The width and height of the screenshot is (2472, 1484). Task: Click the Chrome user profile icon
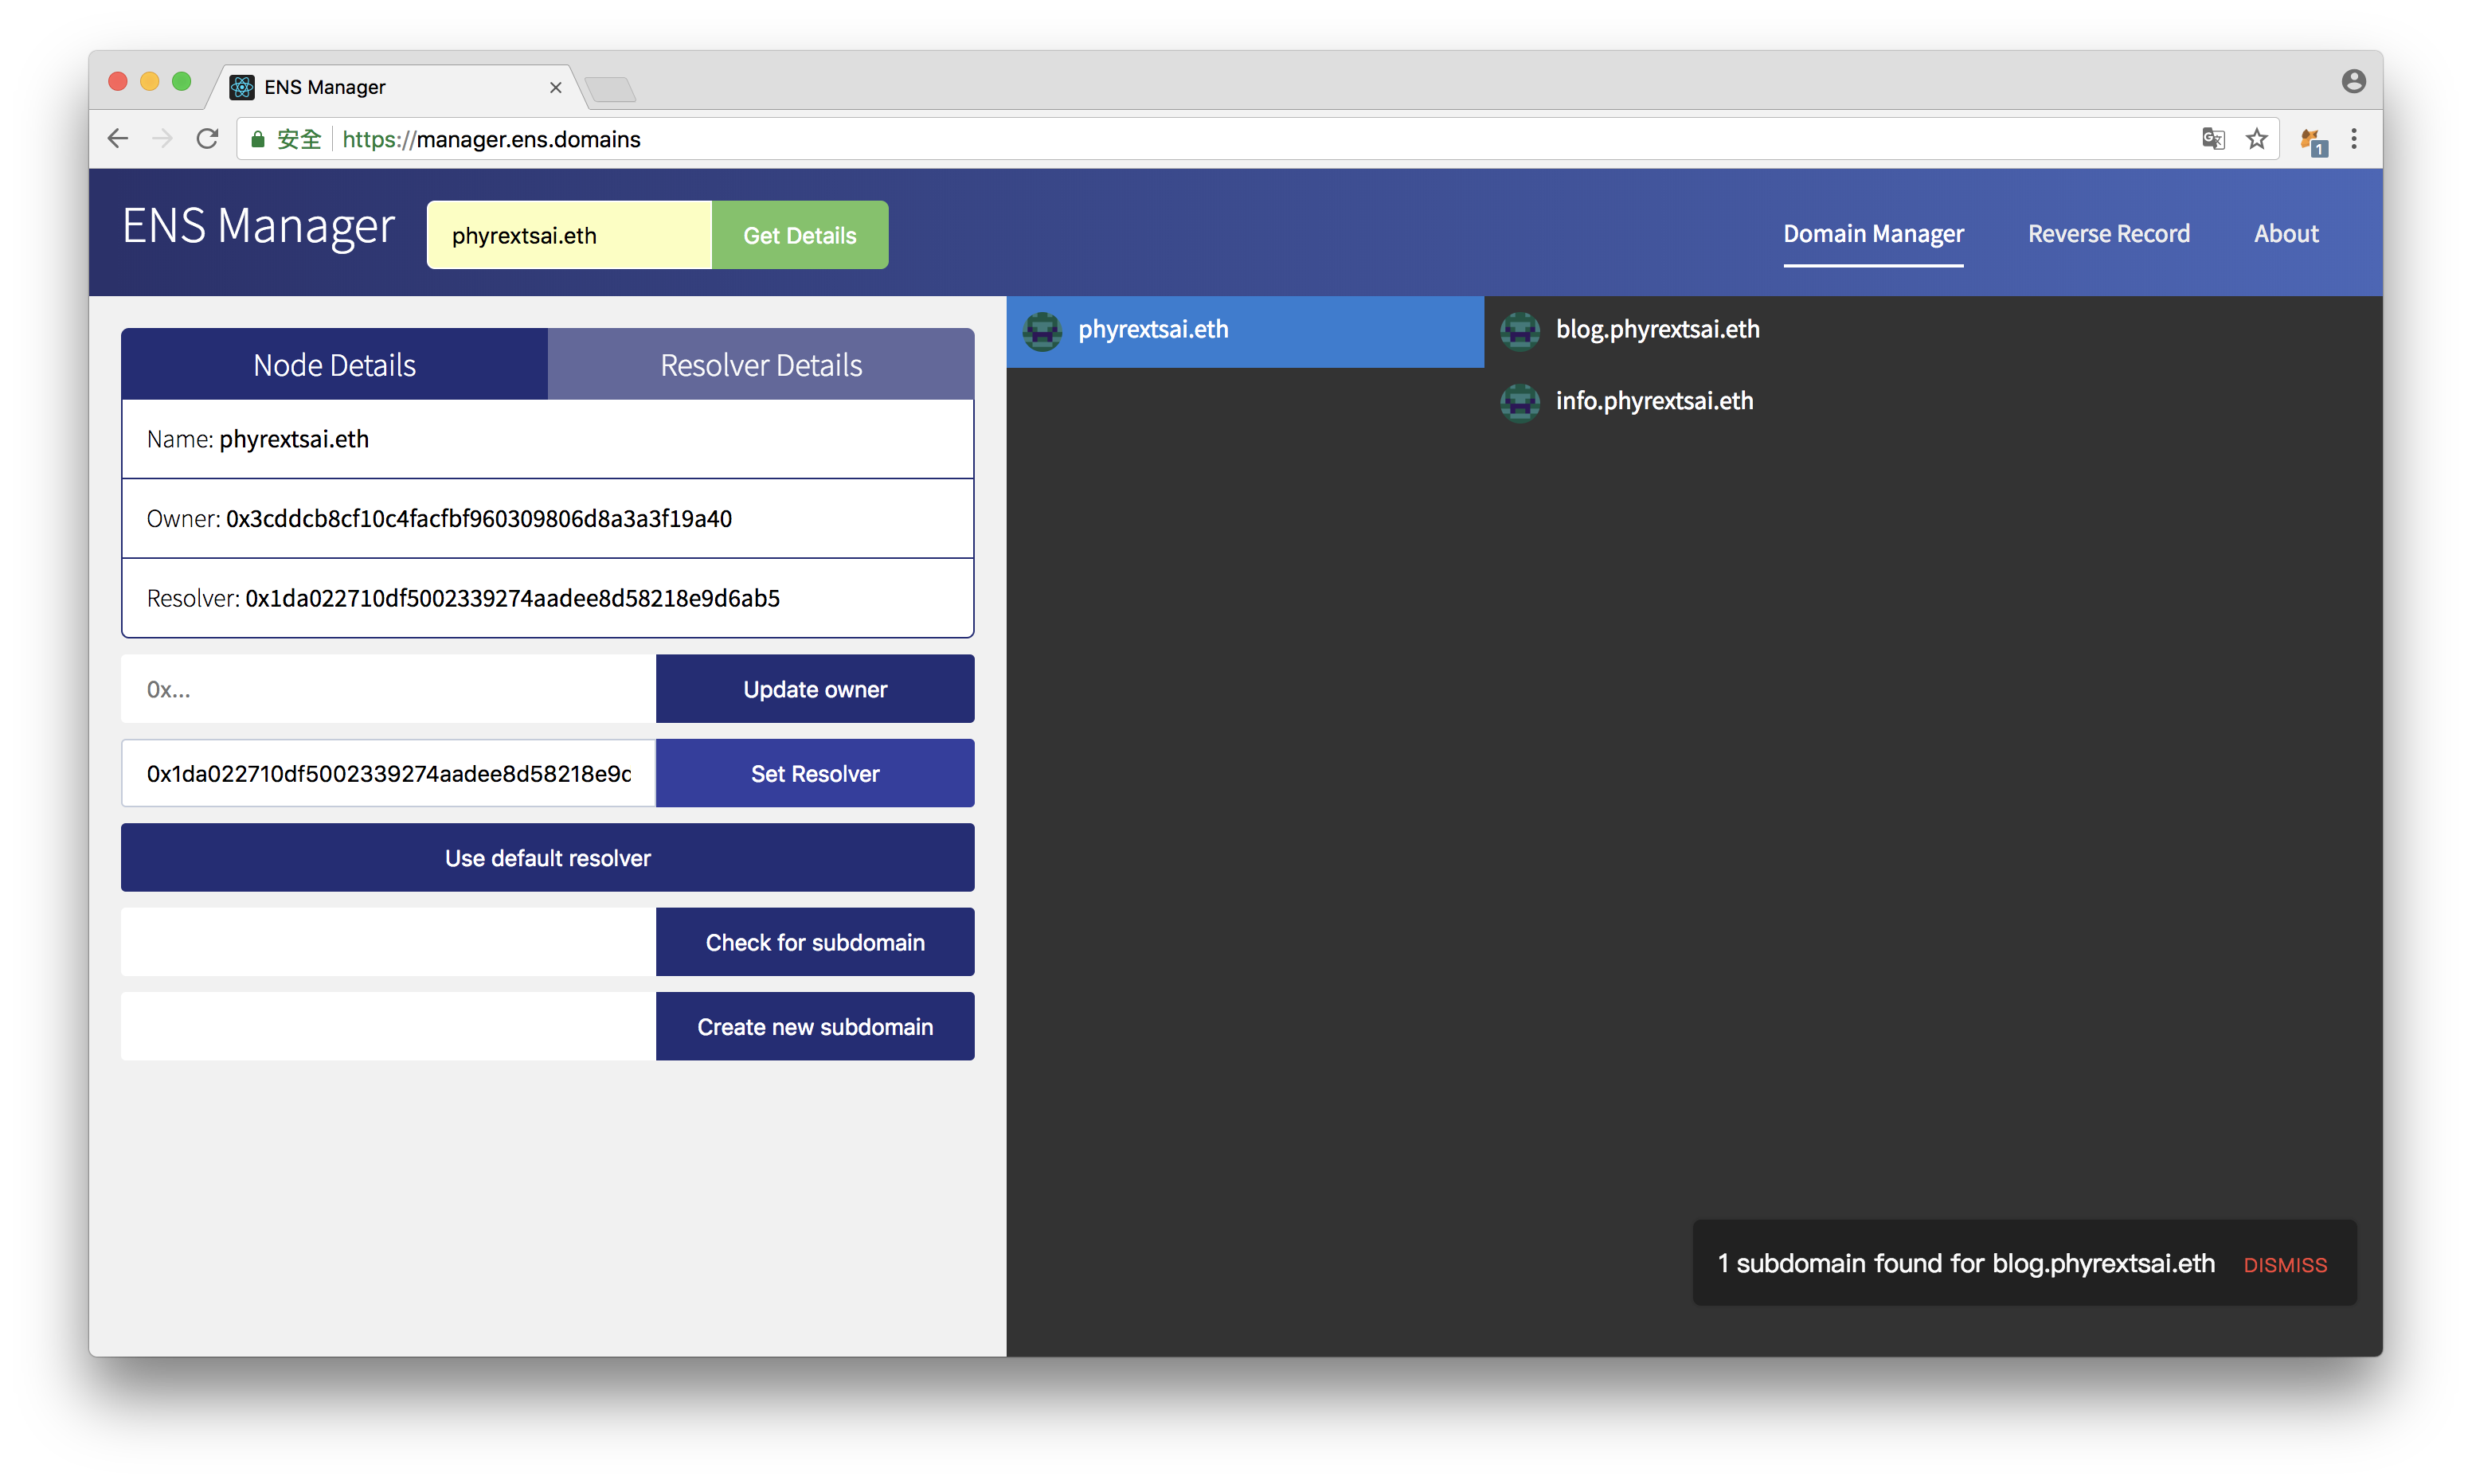pos(2353,82)
